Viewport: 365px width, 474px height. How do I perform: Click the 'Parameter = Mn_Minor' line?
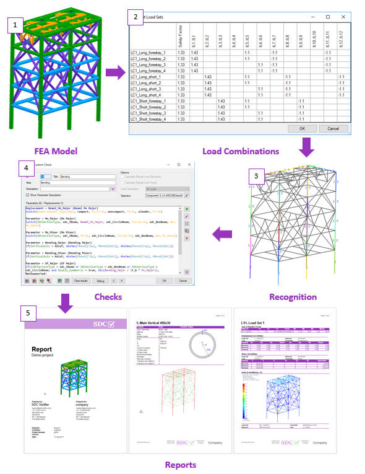point(51,232)
